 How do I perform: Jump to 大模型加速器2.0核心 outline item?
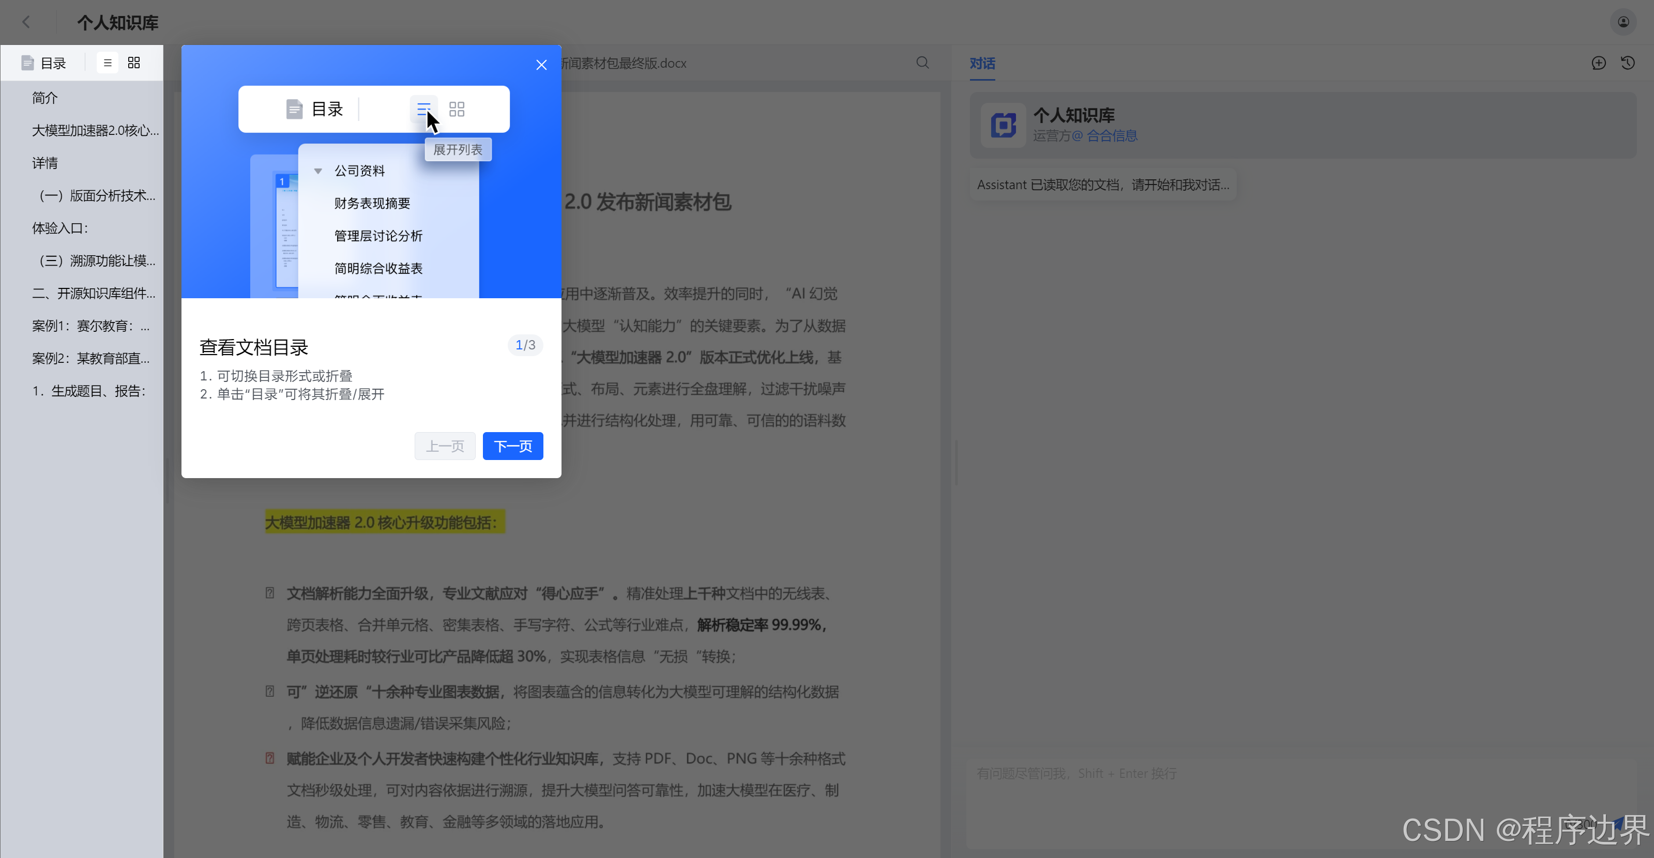95,130
